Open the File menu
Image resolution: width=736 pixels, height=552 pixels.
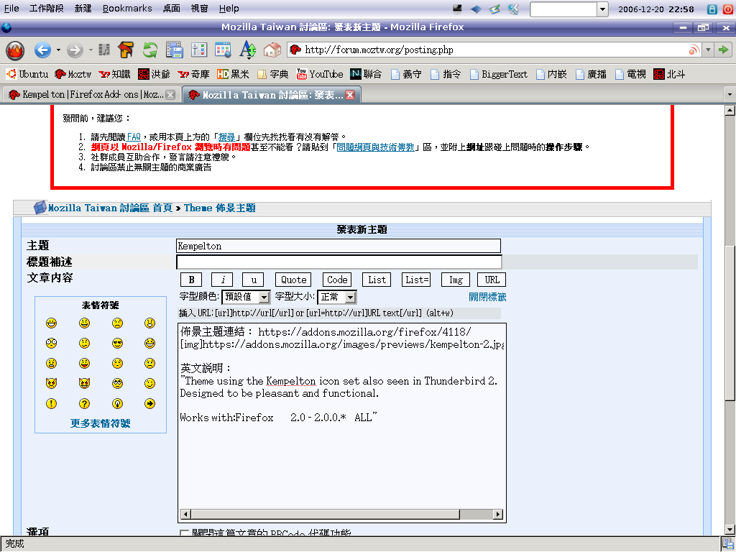click(11, 9)
